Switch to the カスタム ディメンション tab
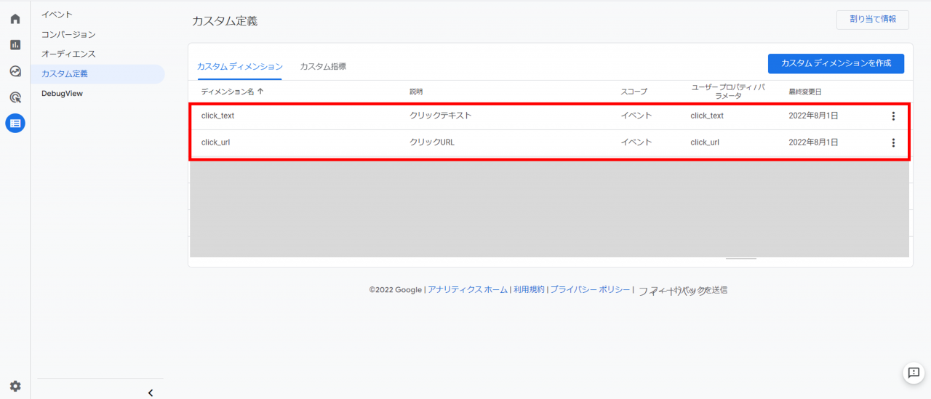Viewport: 931px width, 399px height. pos(239,66)
